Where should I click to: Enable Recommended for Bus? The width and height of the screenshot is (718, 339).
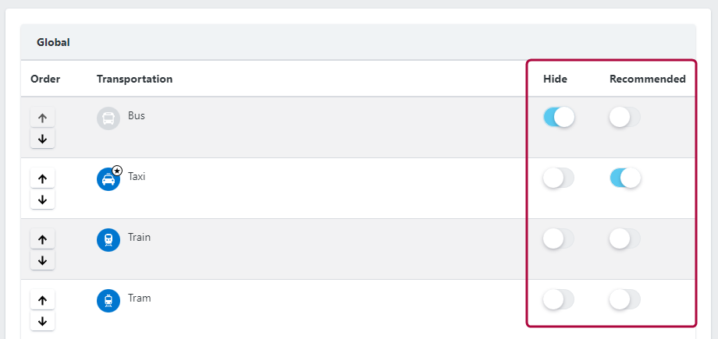625,118
